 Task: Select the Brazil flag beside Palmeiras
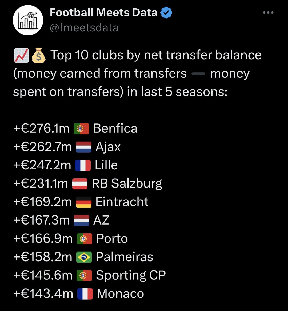(x=84, y=257)
